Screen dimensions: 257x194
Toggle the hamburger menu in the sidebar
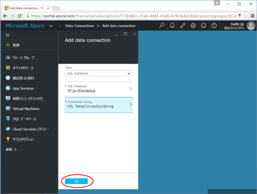(7, 35)
